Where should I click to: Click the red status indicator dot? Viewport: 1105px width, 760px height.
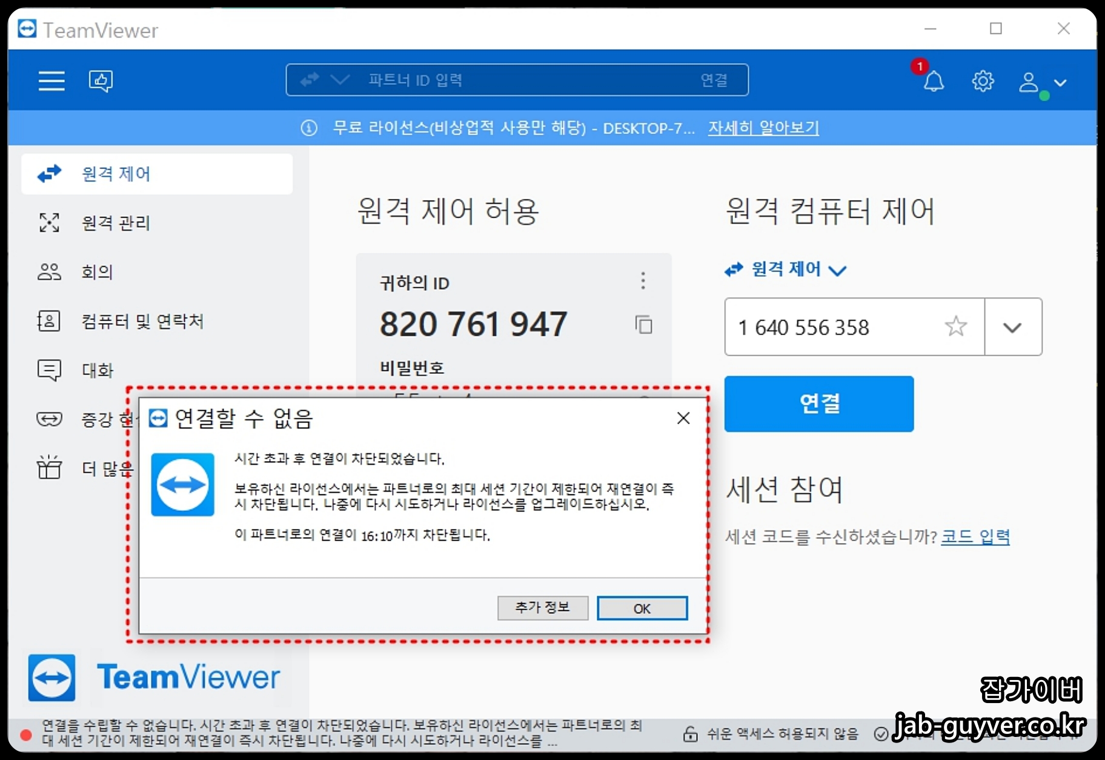pos(25,735)
